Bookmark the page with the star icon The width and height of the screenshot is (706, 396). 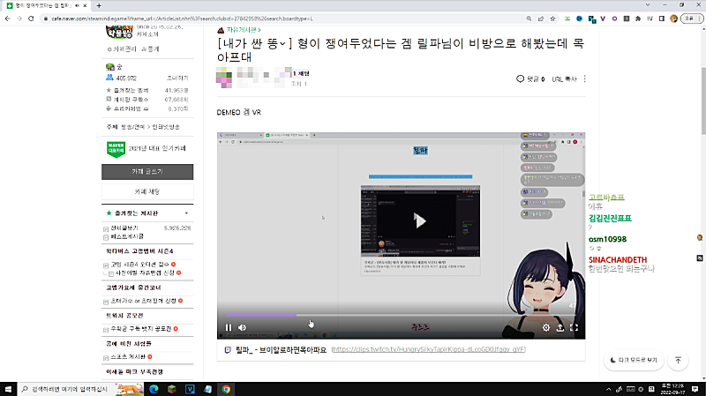(552, 19)
